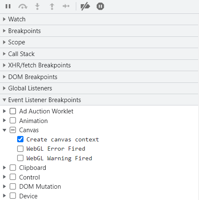The image size is (199, 200).
Task: Collapse the Canvas category arrow
Action: pos(5,130)
